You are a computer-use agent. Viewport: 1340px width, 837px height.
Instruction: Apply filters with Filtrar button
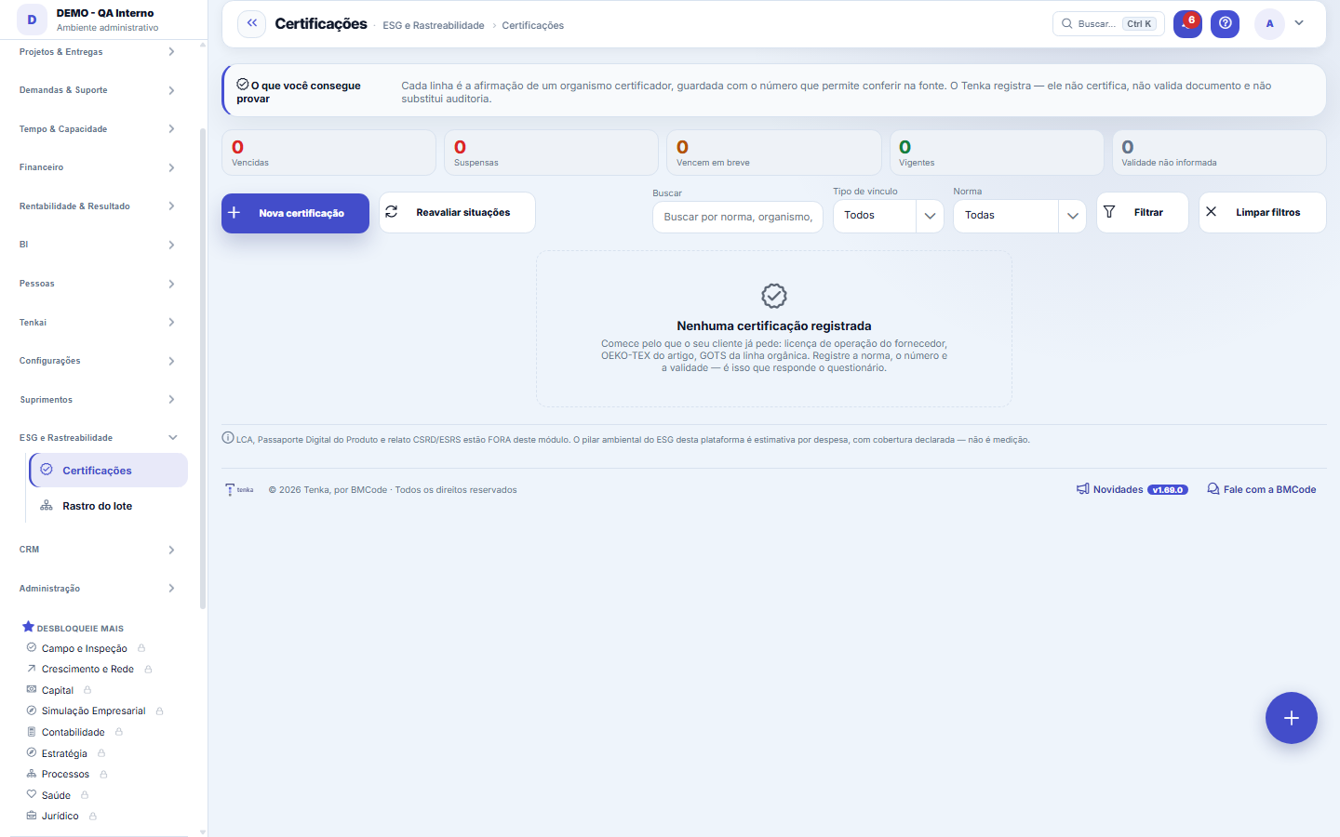(x=1143, y=213)
